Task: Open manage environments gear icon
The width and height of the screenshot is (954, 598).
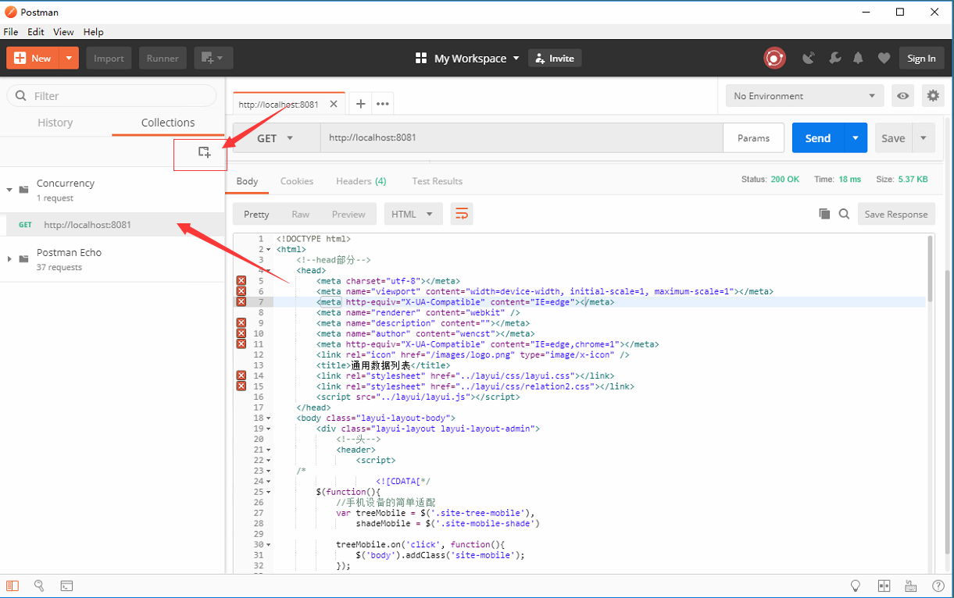Action: click(x=933, y=96)
